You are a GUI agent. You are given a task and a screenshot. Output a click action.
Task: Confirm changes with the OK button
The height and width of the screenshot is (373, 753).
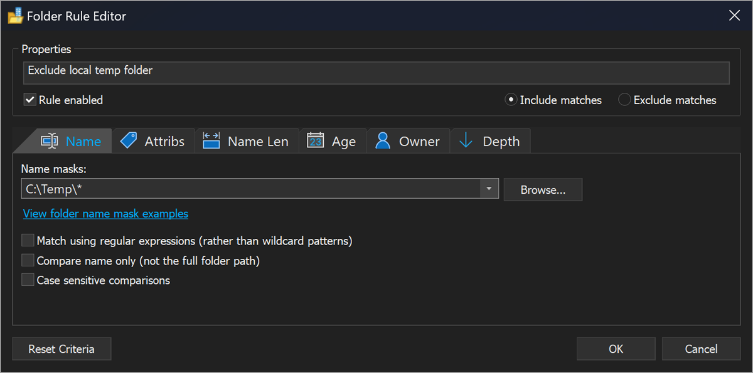pyautogui.click(x=616, y=349)
